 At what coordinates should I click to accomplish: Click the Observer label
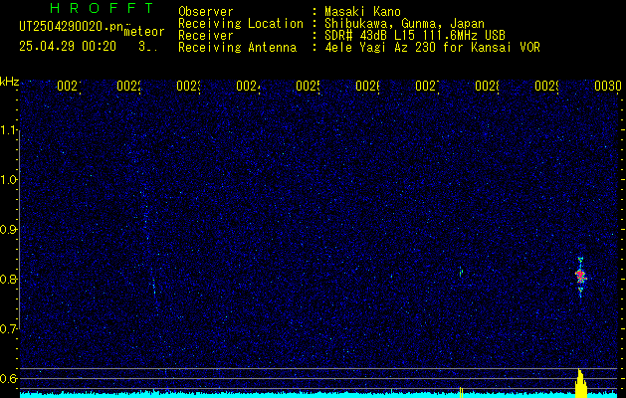pos(206,11)
